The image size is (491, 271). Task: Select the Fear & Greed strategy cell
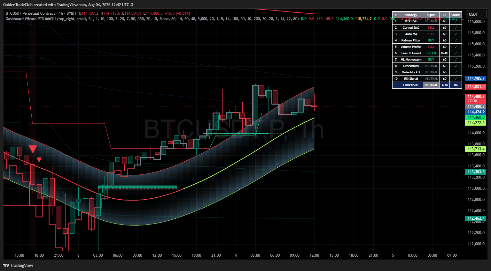point(411,53)
